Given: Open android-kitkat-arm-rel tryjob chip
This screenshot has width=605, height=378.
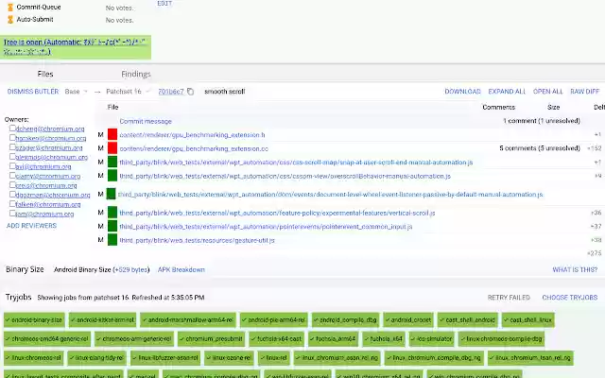Looking at the screenshot, I should click(102, 319).
